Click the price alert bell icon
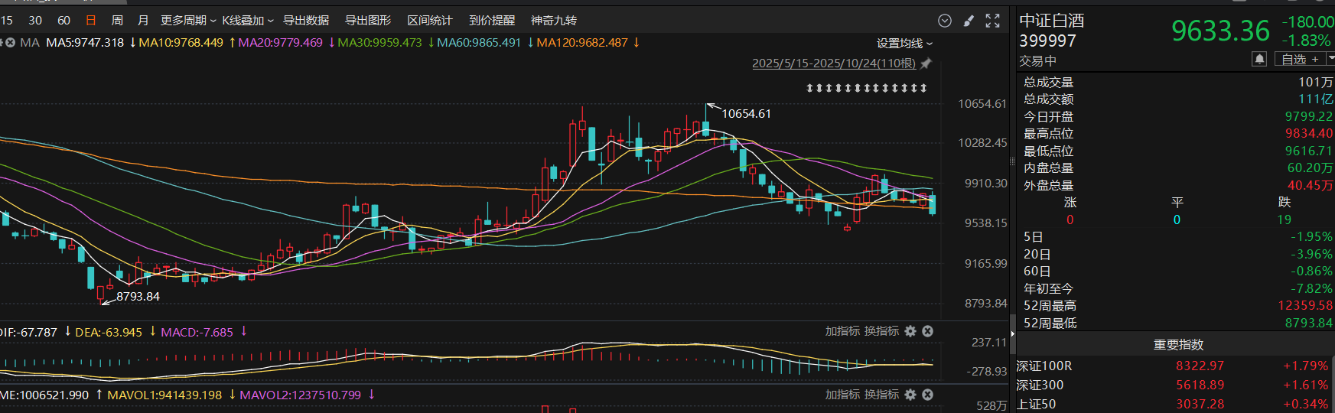The image size is (1335, 413). click(1259, 59)
